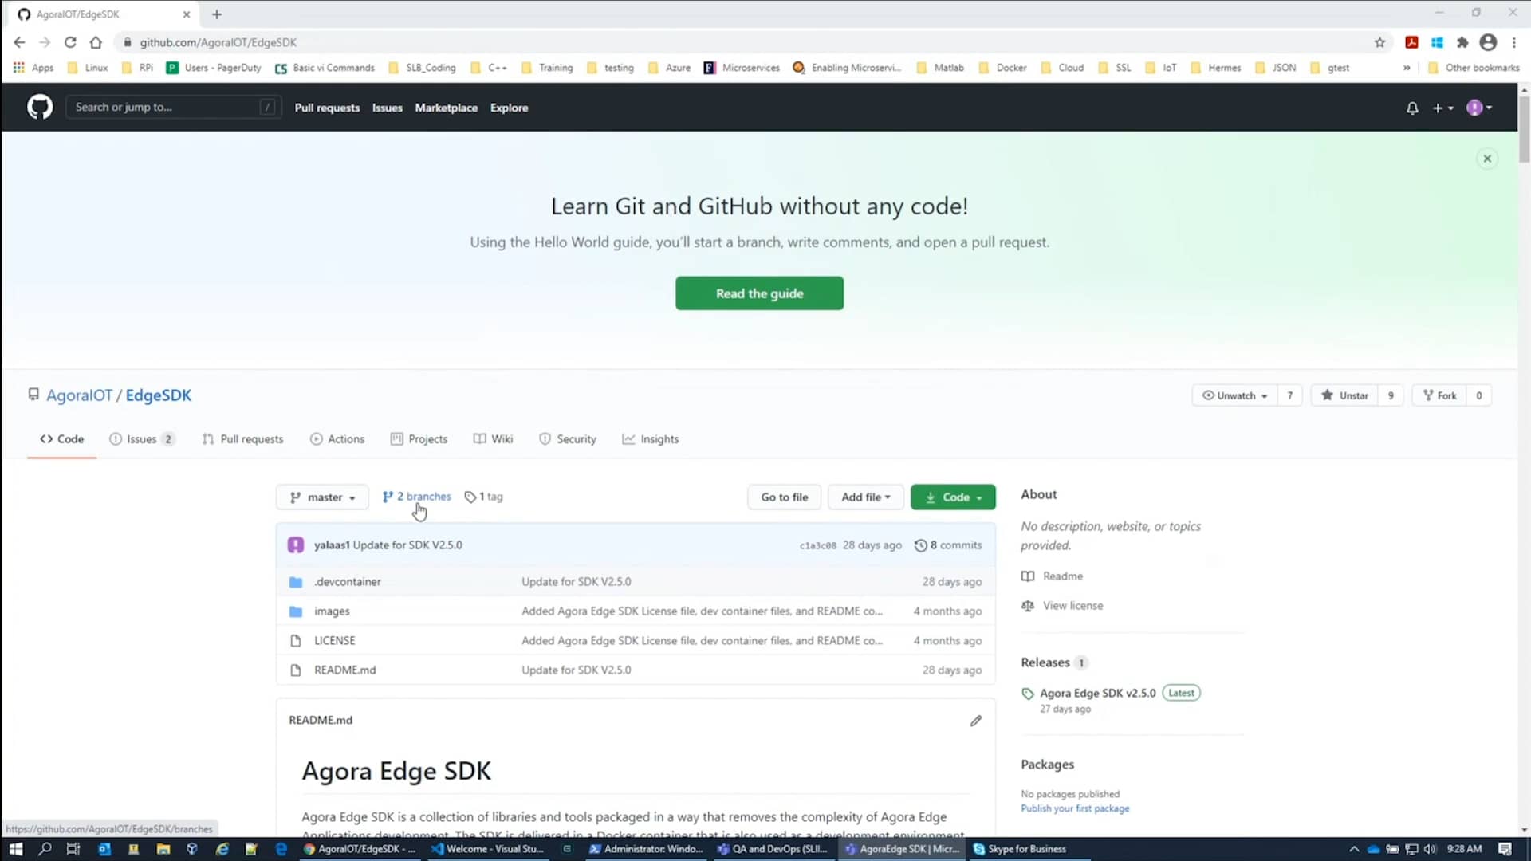Image resolution: width=1531 pixels, height=861 pixels.
Task: Click the GitHub home logo
Action: tap(40, 107)
